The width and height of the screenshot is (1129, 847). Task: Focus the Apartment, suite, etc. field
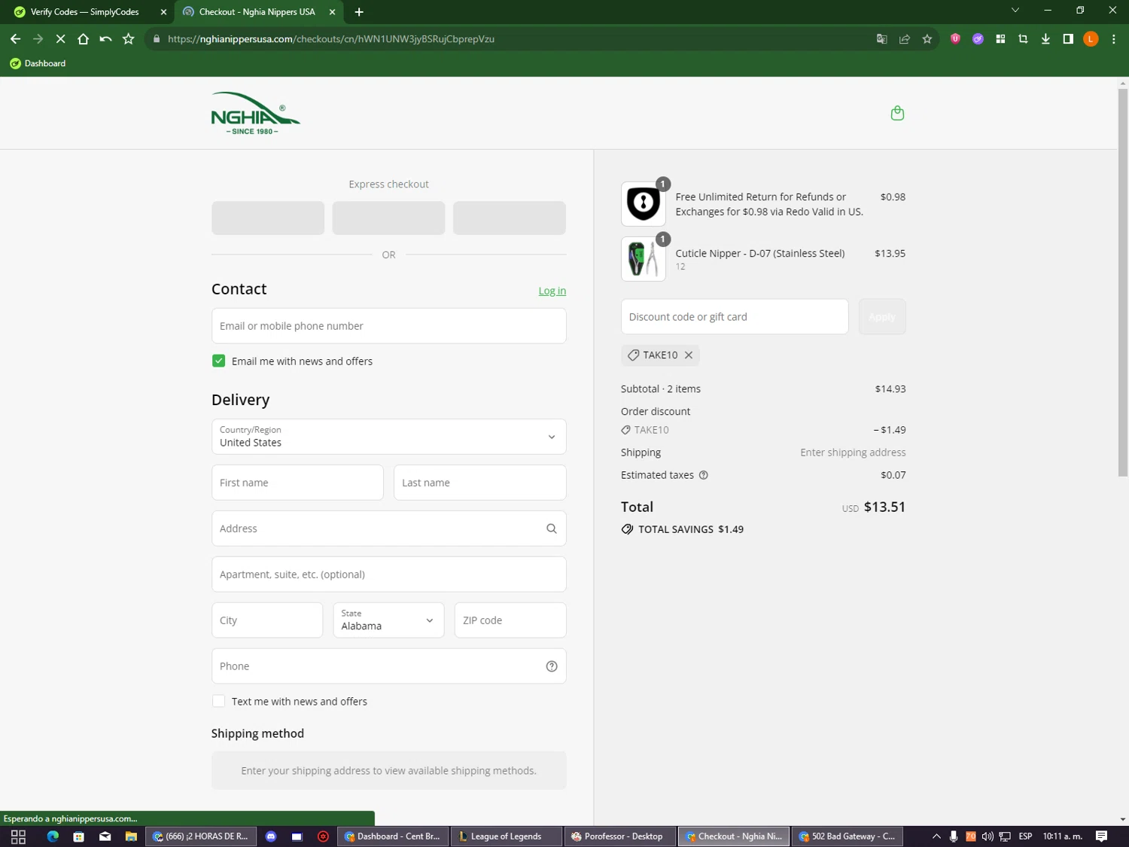[x=388, y=574]
